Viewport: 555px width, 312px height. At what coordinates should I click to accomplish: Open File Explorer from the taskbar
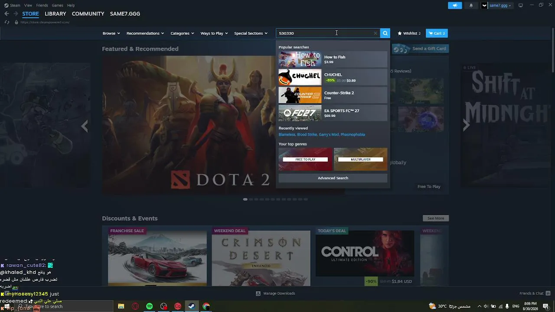pos(121,306)
